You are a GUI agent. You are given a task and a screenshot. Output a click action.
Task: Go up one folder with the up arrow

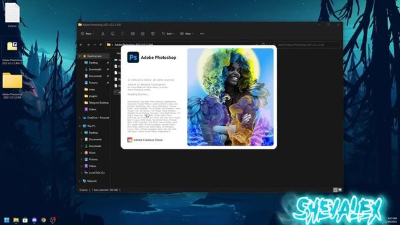pyautogui.click(x=101, y=44)
